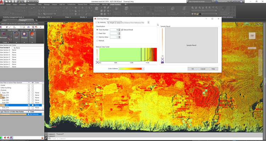This screenshot has height=141, width=266.
Task: Toggle V visibility checkbox for Outside
Action: (29, 90)
